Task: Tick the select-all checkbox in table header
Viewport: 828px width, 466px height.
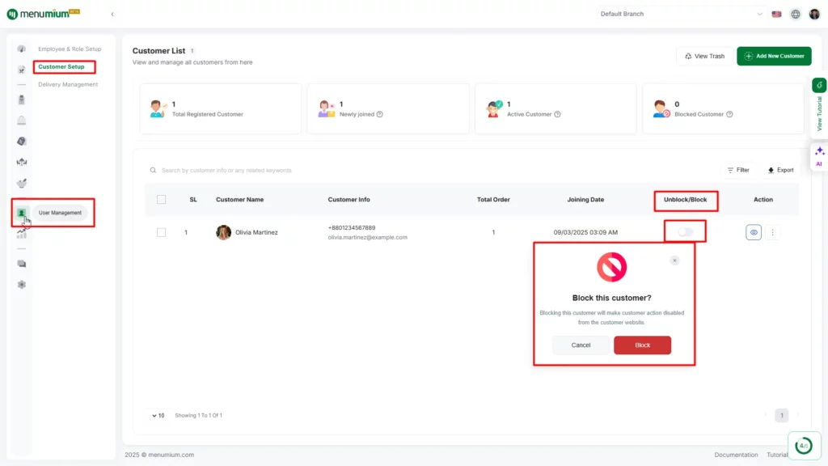Action: point(161,200)
